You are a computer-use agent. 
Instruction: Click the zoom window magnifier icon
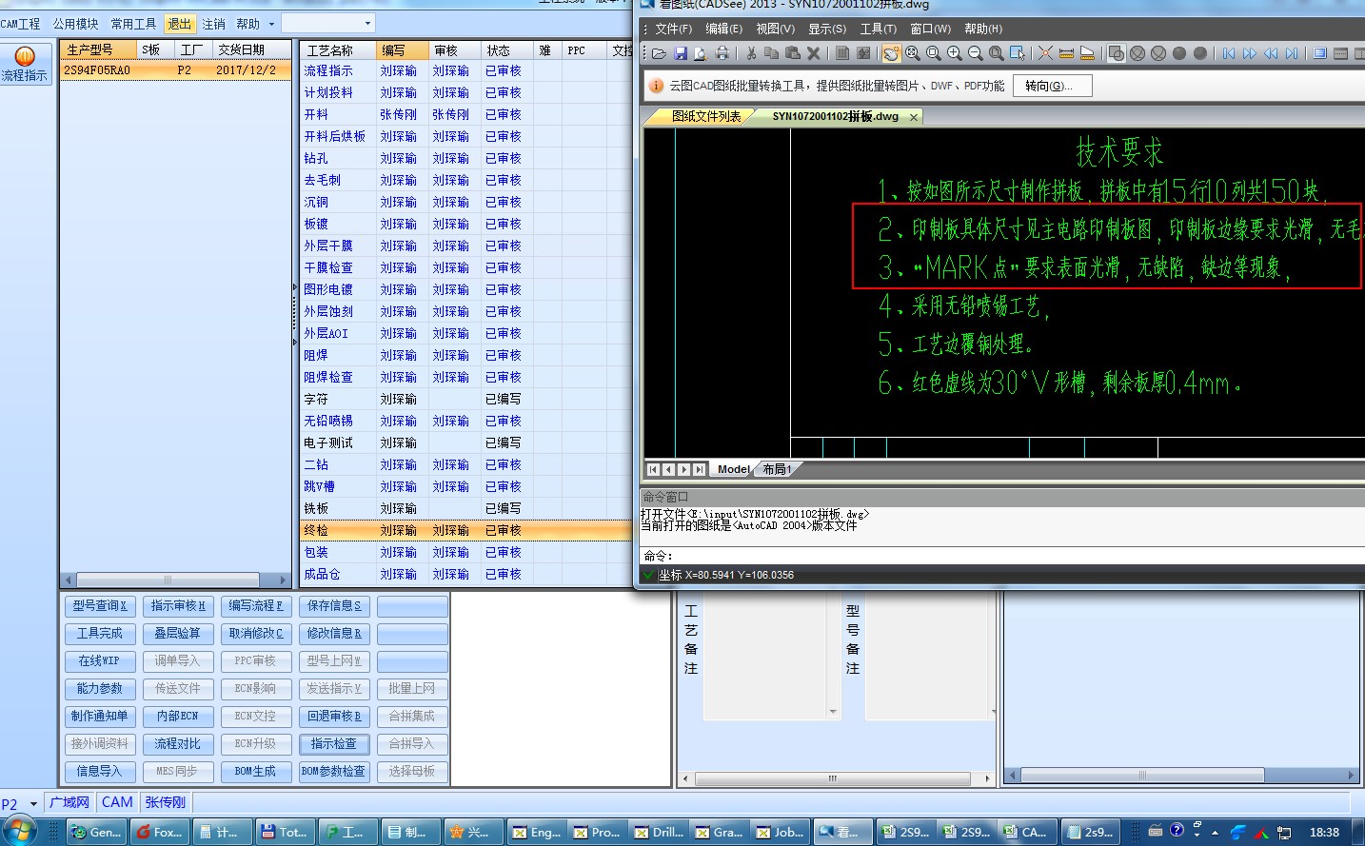(x=934, y=53)
